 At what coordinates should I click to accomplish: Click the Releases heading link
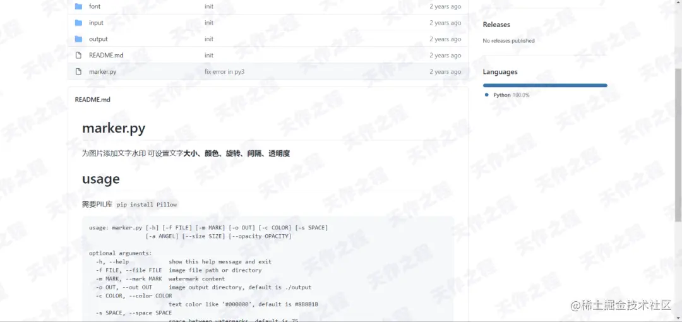click(496, 25)
